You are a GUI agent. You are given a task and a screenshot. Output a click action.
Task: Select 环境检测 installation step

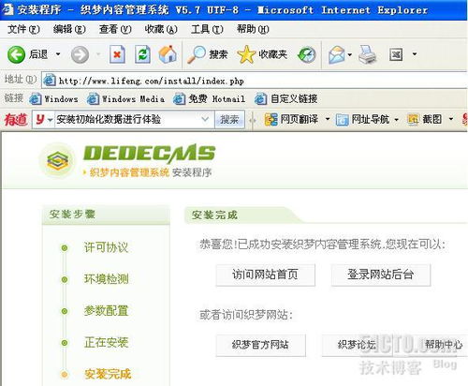[106, 279]
